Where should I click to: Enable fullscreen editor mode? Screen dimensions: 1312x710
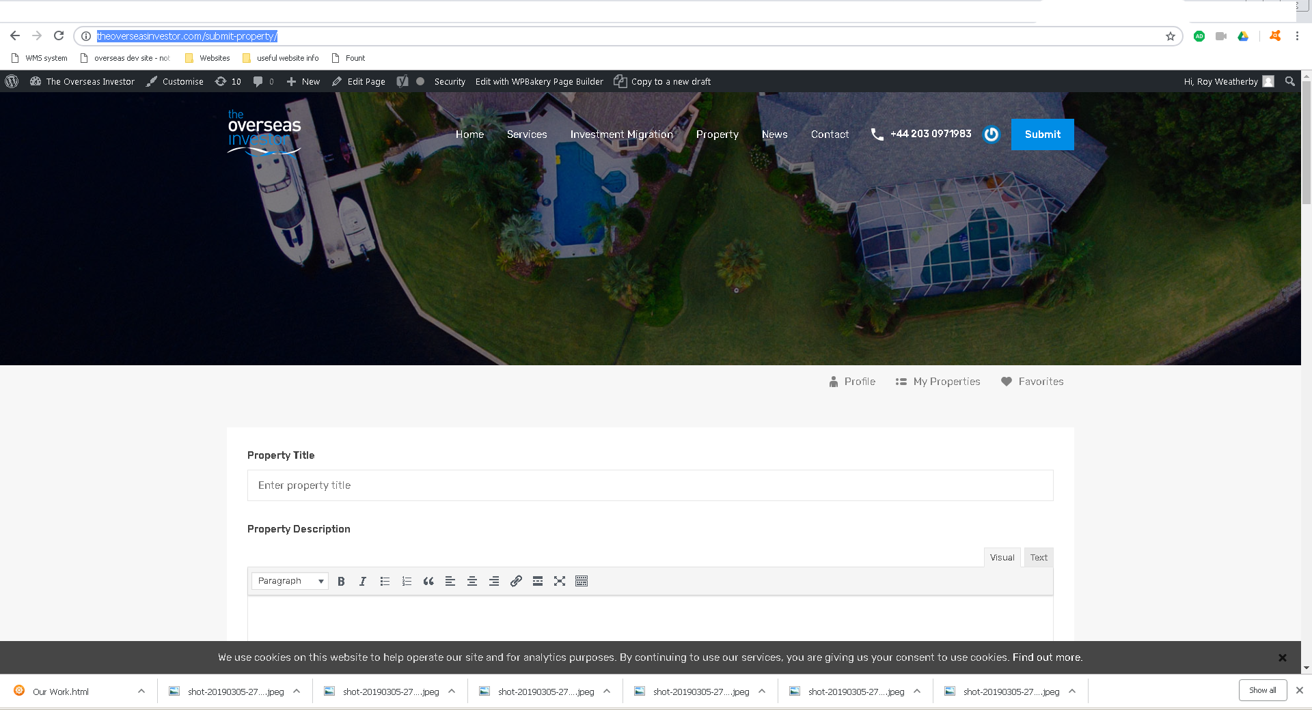(560, 581)
